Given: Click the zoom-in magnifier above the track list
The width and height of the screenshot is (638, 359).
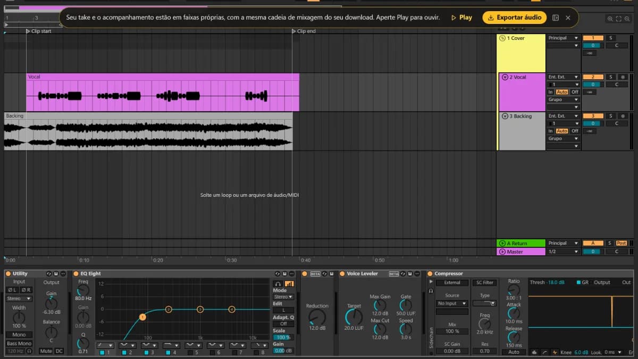Looking at the screenshot, I should point(610,19).
